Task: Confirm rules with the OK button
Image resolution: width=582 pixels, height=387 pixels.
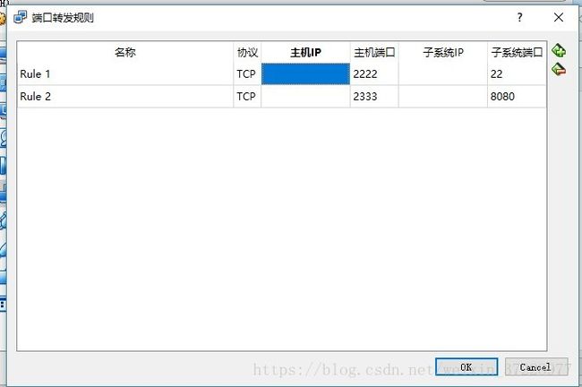Action: [x=466, y=367]
